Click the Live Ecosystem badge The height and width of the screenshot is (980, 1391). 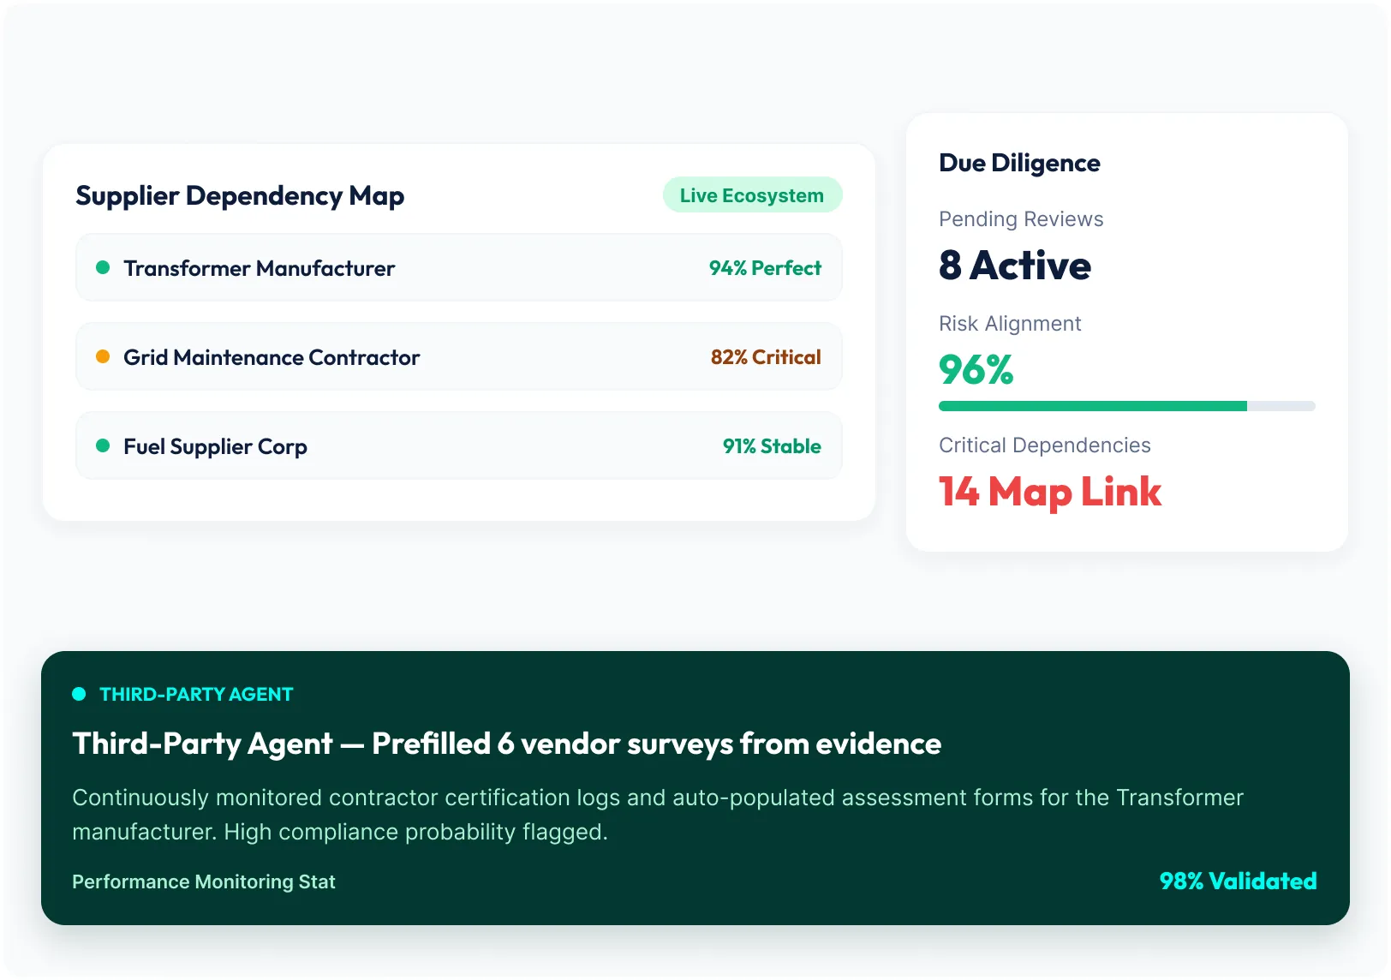(x=752, y=195)
